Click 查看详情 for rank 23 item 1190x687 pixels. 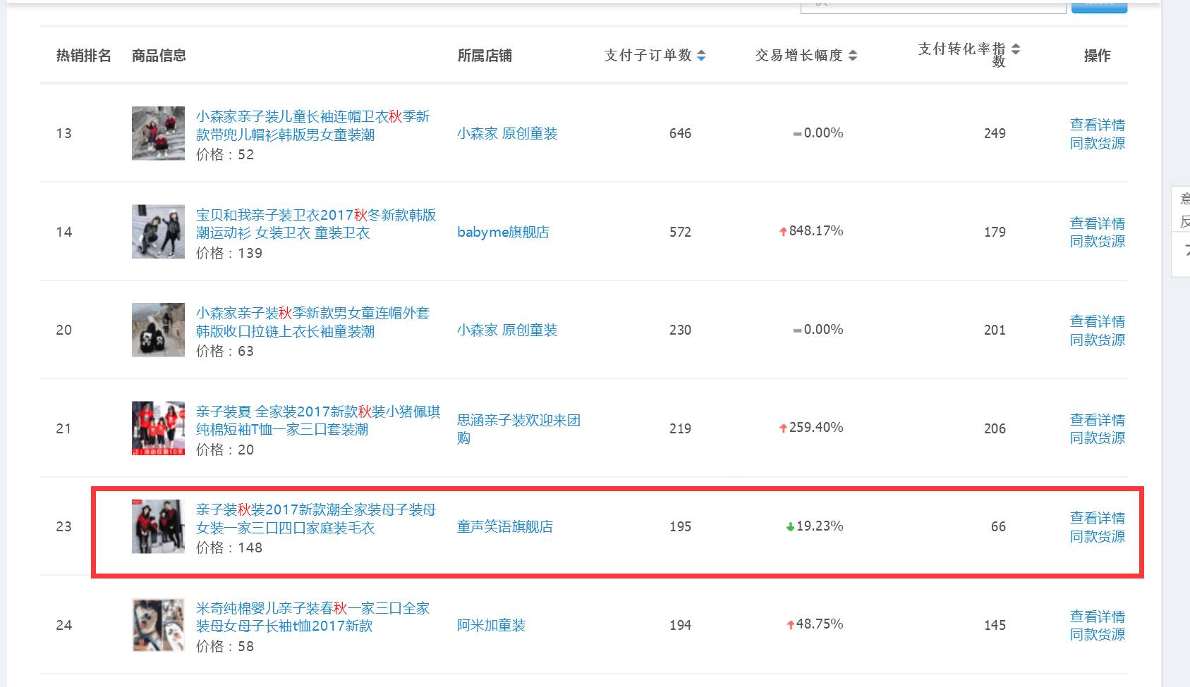click(1098, 518)
